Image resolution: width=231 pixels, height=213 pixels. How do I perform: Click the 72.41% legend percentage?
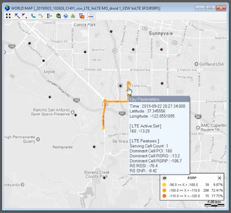(x=217, y=190)
